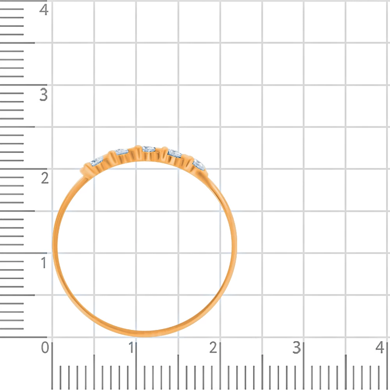Click the number 2 on horizontal ruler
Image resolution: width=390 pixels, height=390 pixels.
point(213,347)
